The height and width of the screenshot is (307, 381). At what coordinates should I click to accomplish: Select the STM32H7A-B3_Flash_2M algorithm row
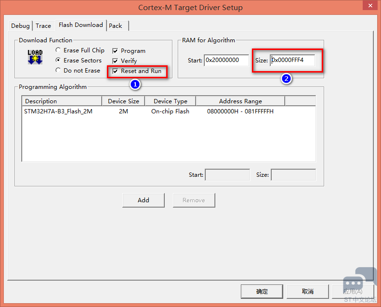169,111
